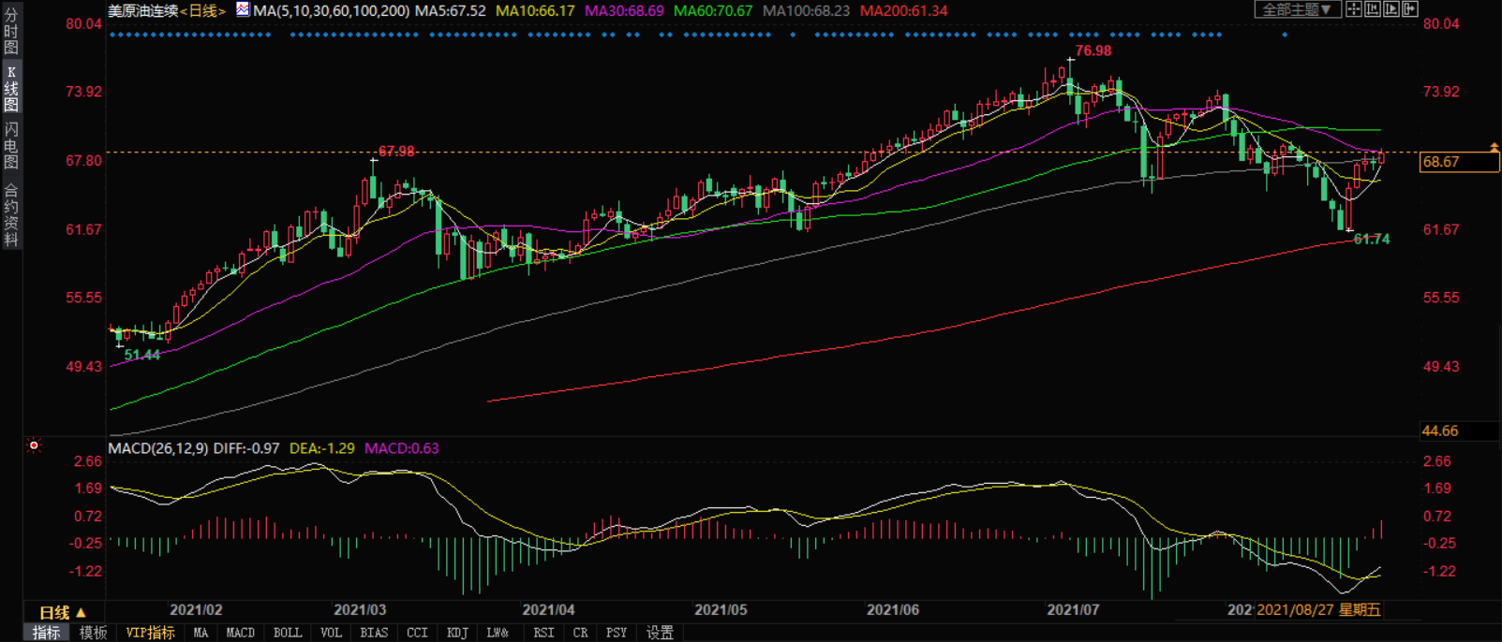Click the orange arrow above the 68.67 price tag
The width and height of the screenshot is (1502, 642).
pos(1495,147)
